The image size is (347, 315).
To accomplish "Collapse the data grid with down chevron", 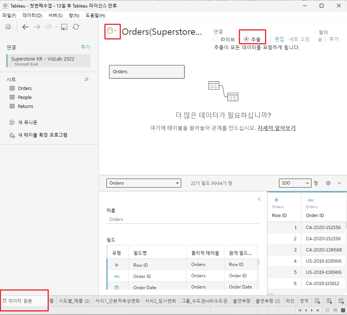I will pos(340,183).
